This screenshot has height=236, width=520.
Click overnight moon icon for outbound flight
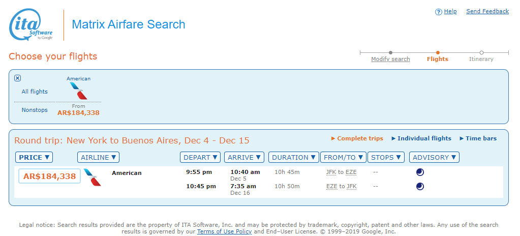pyautogui.click(x=420, y=172)
